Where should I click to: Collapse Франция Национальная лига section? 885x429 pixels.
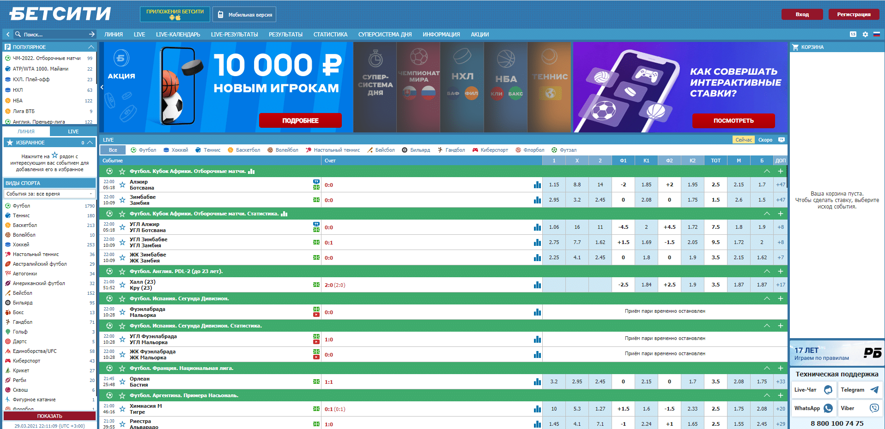pos(767,368)
